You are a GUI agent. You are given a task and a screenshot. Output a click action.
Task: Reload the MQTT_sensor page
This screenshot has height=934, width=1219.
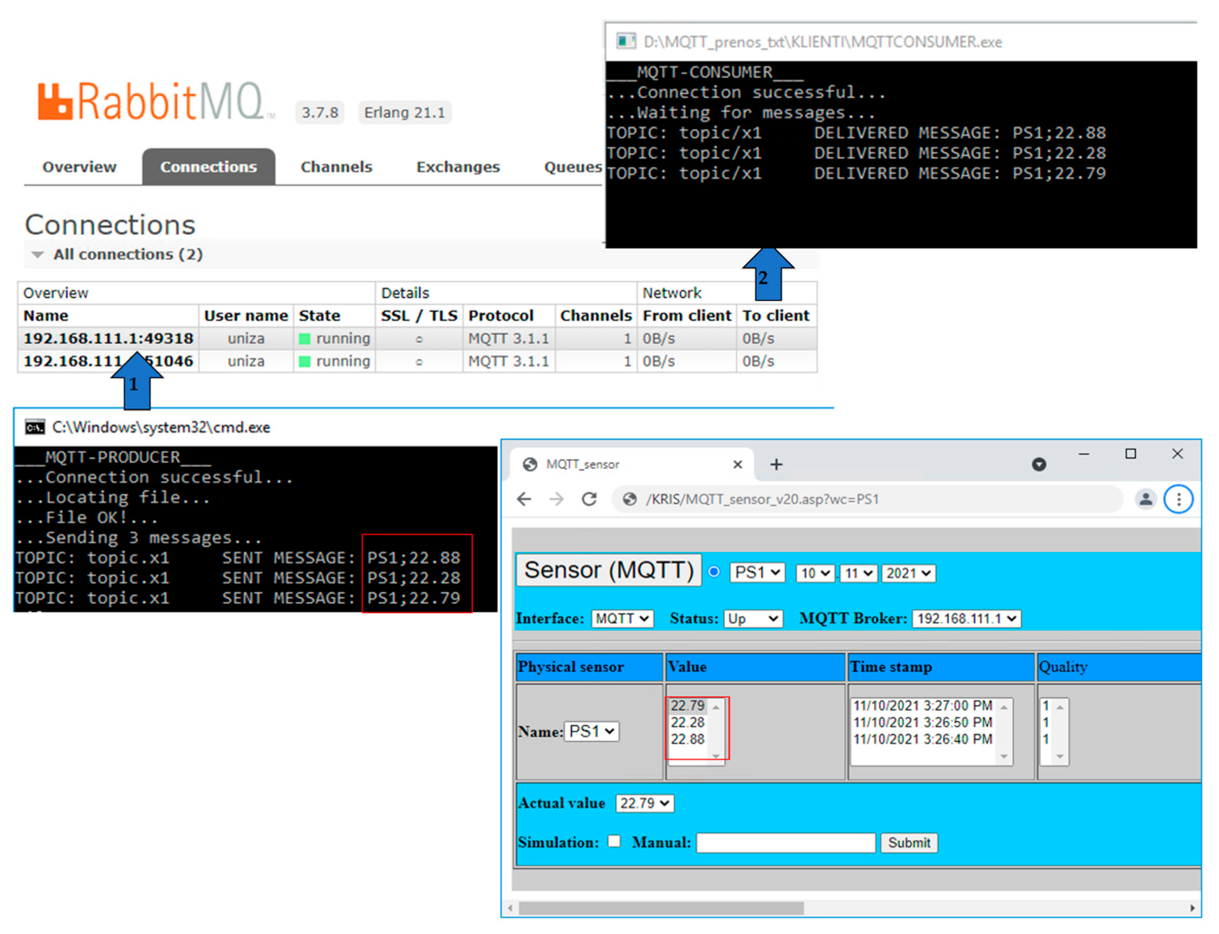pos(589,499)
